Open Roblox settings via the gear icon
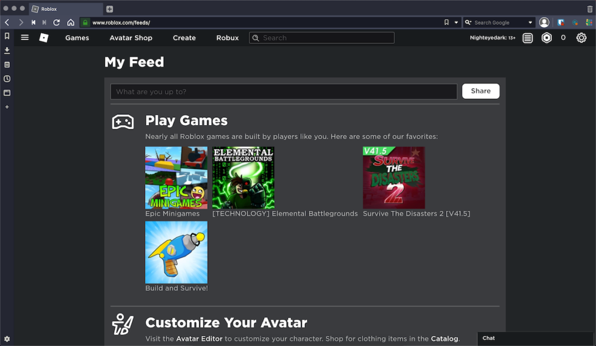 581,37
